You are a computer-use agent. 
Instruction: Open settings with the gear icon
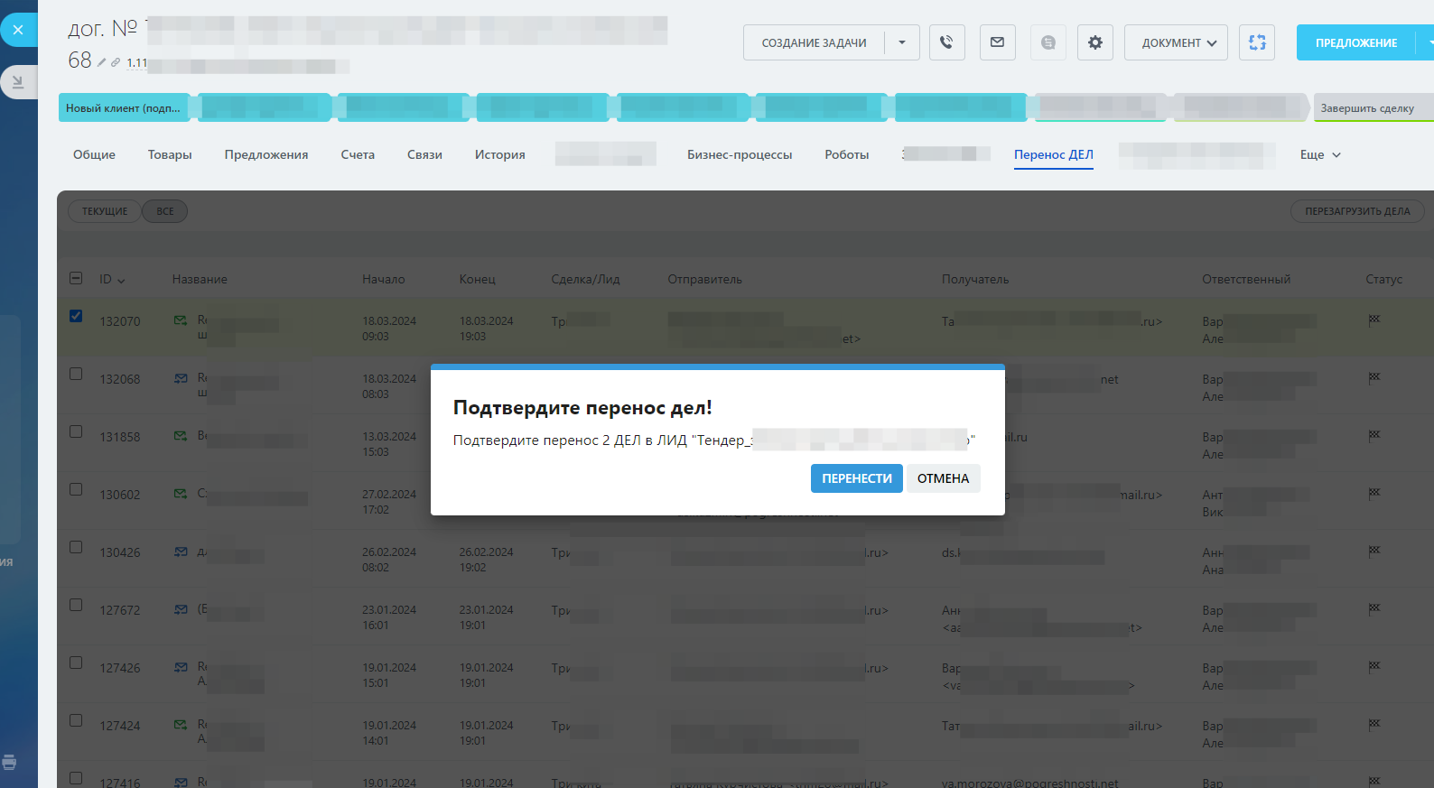1094,42
